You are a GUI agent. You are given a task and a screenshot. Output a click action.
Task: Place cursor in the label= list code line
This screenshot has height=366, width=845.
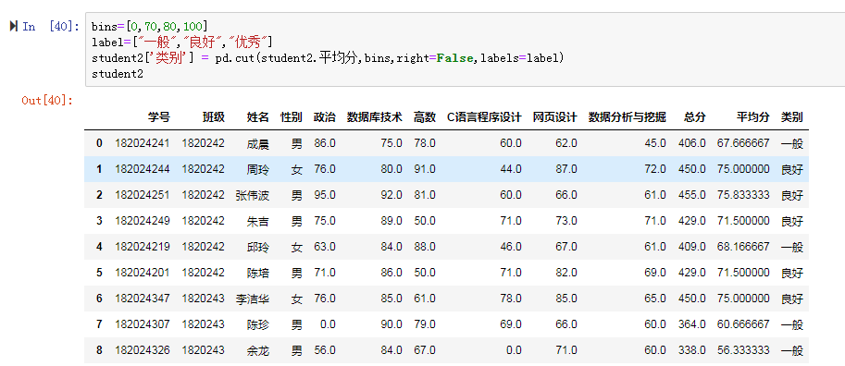[182, 42]
